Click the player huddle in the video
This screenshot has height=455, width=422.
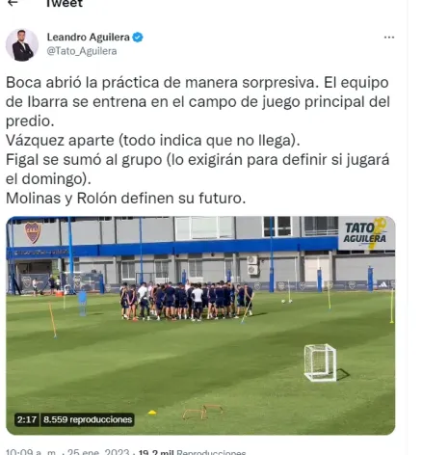pyautogui.click(x=187, y=302)
